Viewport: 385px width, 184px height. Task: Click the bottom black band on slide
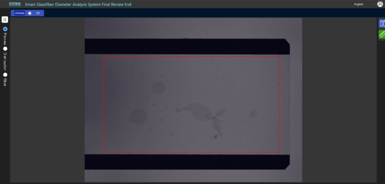[187, 162]
